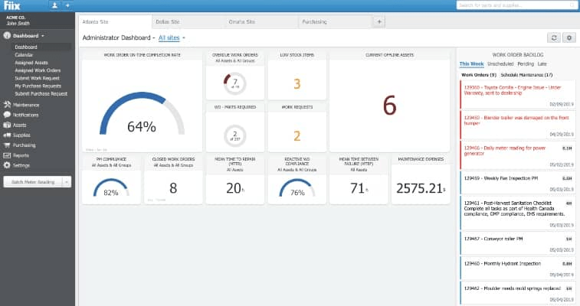Click the Fiix logo in header
Screen dimensions: 580x306
(12, 5)
